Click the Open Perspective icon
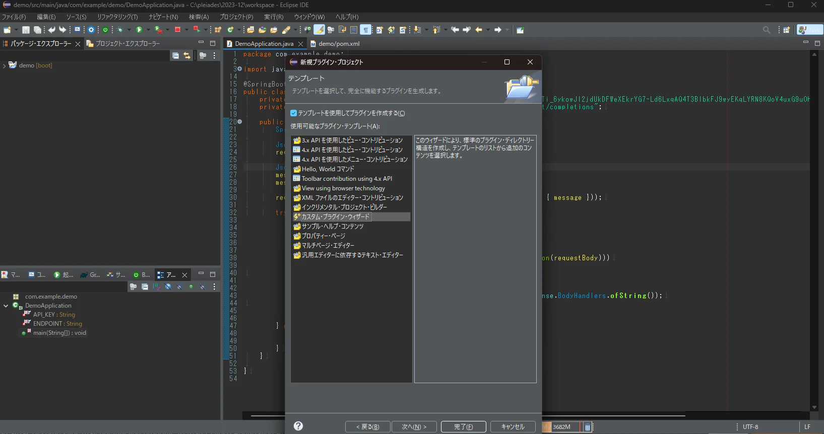824x434 pixels. click(x=786, y=30)
